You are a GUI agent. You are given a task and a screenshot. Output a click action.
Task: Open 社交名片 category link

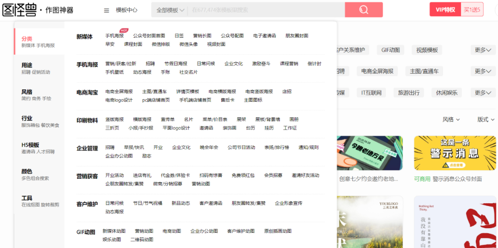tap(188, 72)
